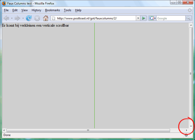
Task: Click the magnifier search button
Action: (189, 18)
